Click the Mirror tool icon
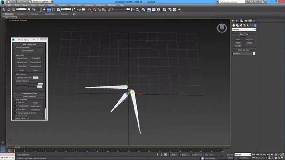This screenshot has height=160, width=285. [133, 9]
